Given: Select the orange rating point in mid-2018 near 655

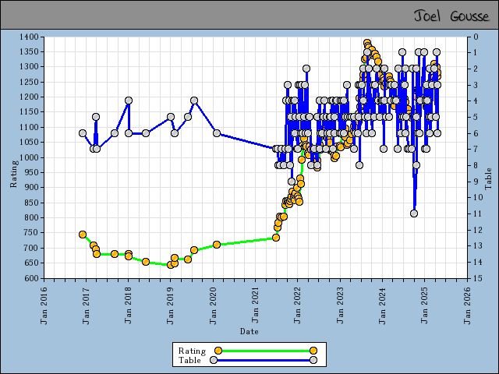Looking at the screenshot, I should (x=146, y=262).
